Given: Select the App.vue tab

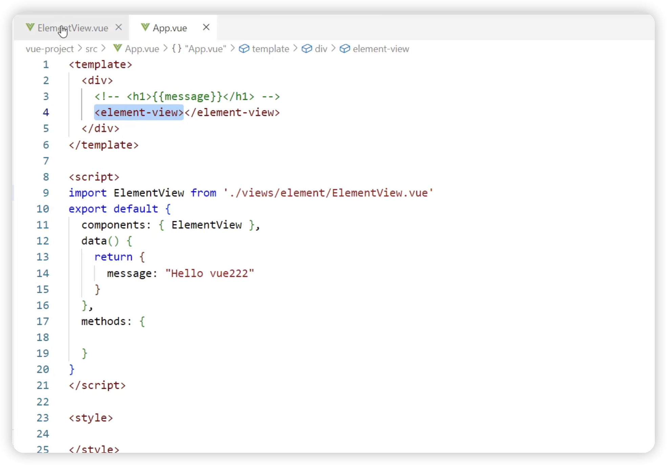Looking at the screenshot, I should [170, 28].
